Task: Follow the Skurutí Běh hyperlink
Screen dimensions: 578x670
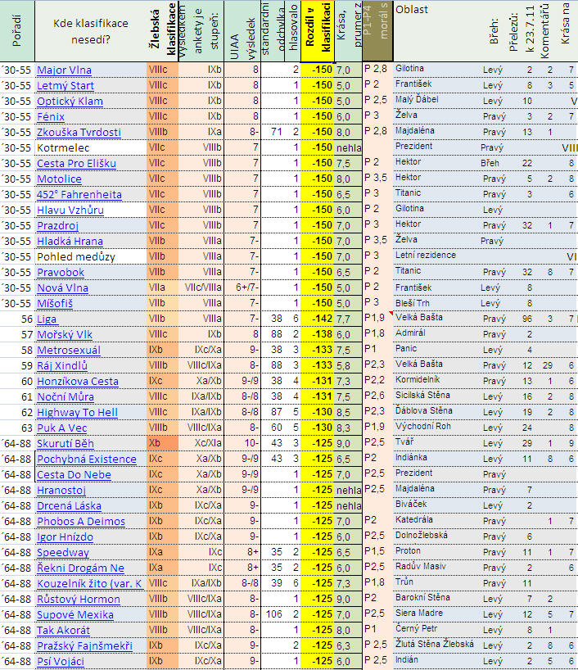Action: pos(65,443)
